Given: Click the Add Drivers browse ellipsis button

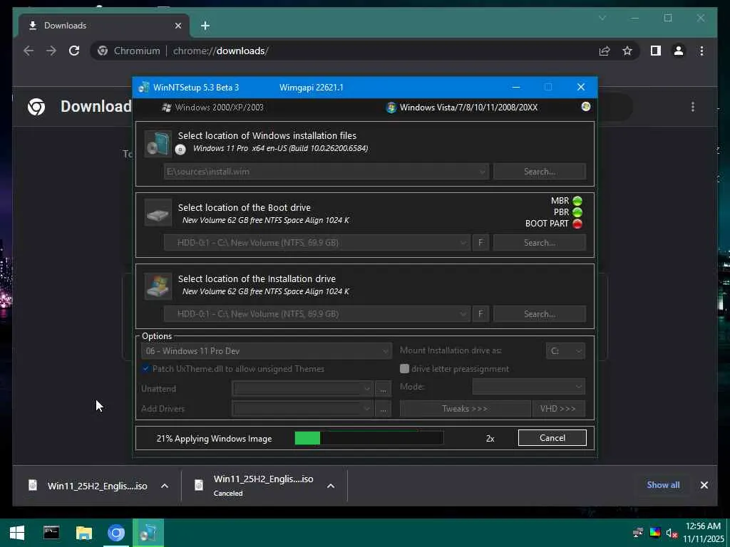Looking at the screenshot, I should pos(383,409).
